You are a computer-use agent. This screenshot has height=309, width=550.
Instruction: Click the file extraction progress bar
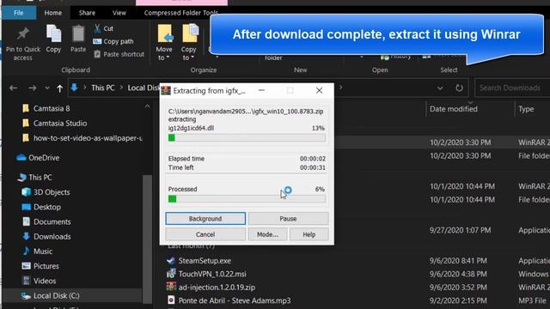(x=247, y=137)
